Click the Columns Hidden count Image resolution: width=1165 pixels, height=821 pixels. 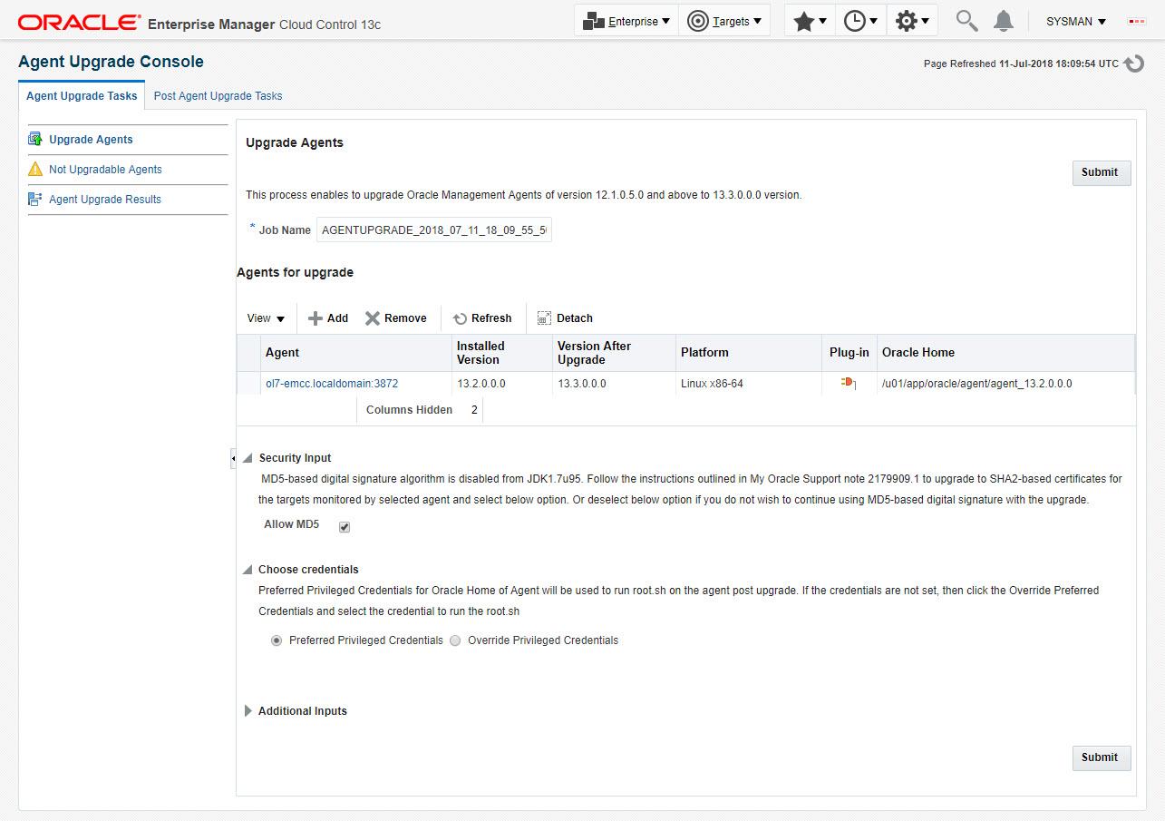pyautogui.click(x=474, y=410)
